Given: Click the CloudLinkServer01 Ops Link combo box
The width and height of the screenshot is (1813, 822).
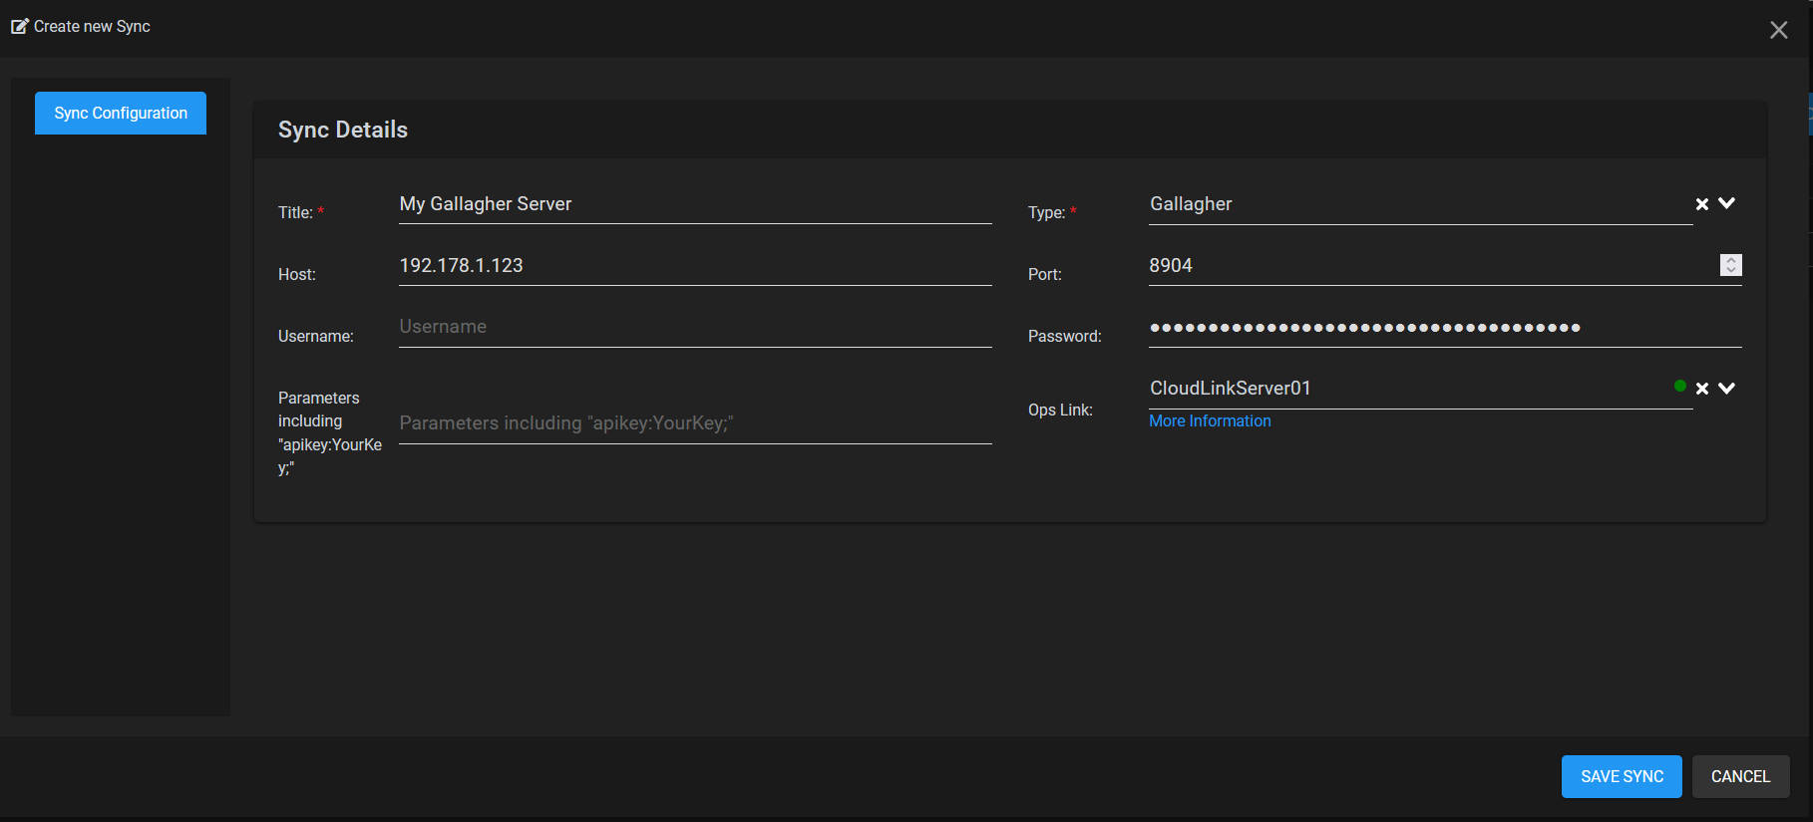Looking at the screenshot, I should (x=1420, y=389).
